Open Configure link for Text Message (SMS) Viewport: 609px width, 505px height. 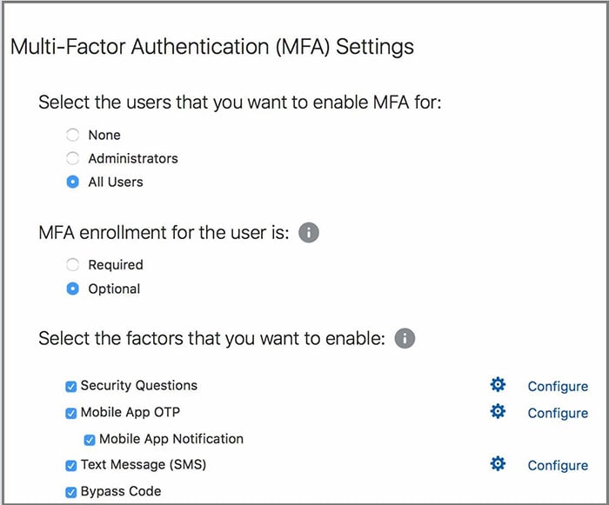(x=558, y=466)
